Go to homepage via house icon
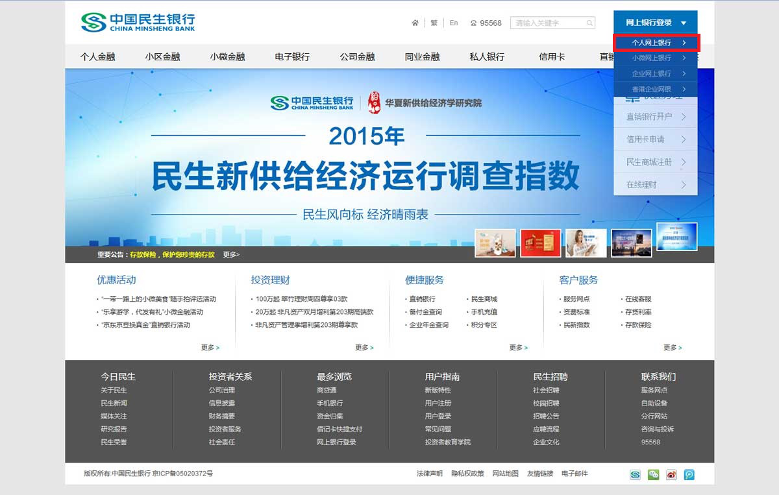Image resolution: width=779 pixels, height=495 pixels. tap(415, 23)
